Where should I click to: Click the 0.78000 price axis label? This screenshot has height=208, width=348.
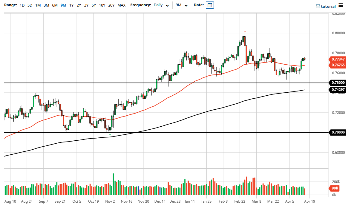[338, 53]
